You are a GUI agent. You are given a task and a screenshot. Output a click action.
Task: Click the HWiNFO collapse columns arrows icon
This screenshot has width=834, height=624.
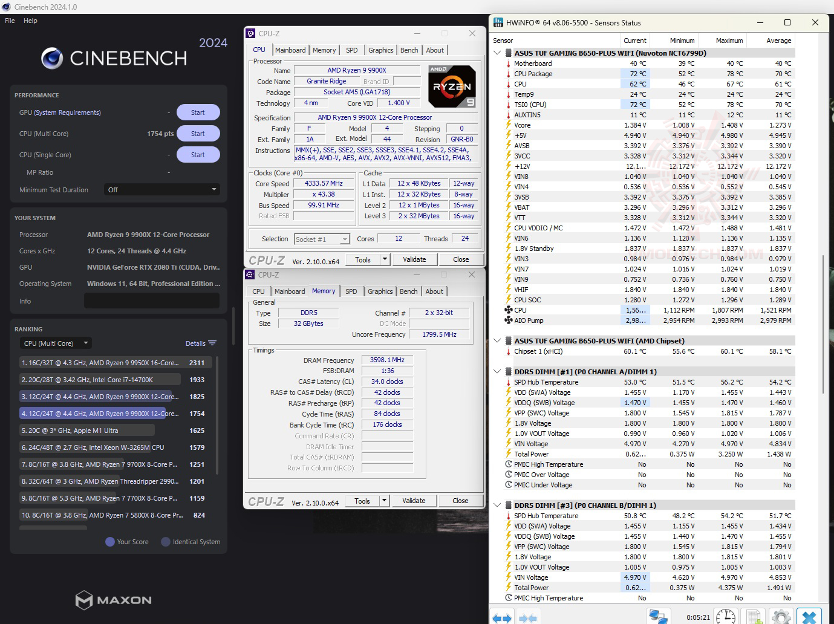pos(528,617)
